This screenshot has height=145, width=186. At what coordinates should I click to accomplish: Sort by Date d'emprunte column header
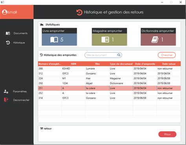click(x=145, y=64)
